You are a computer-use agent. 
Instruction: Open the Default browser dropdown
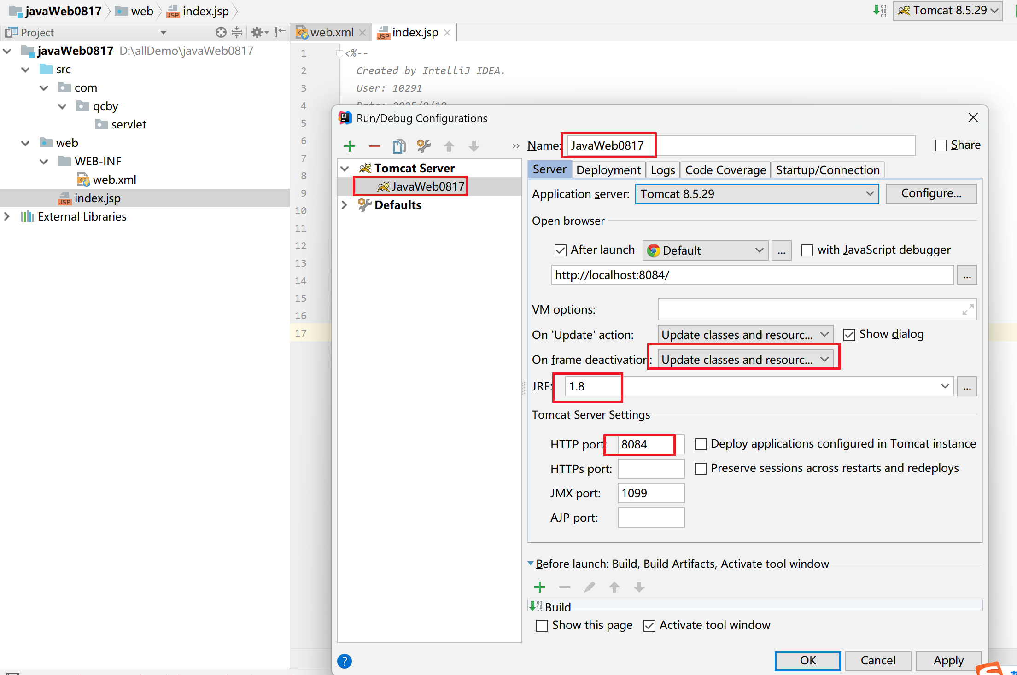click(x=705, y=250)
